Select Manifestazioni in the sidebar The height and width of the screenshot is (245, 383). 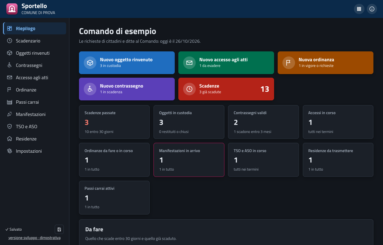pos(35,114)
